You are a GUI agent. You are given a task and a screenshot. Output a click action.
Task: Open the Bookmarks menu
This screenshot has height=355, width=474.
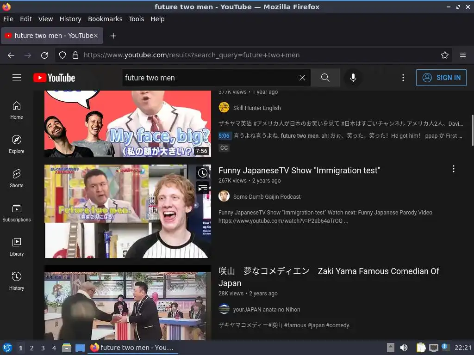(x=105, y=19)
